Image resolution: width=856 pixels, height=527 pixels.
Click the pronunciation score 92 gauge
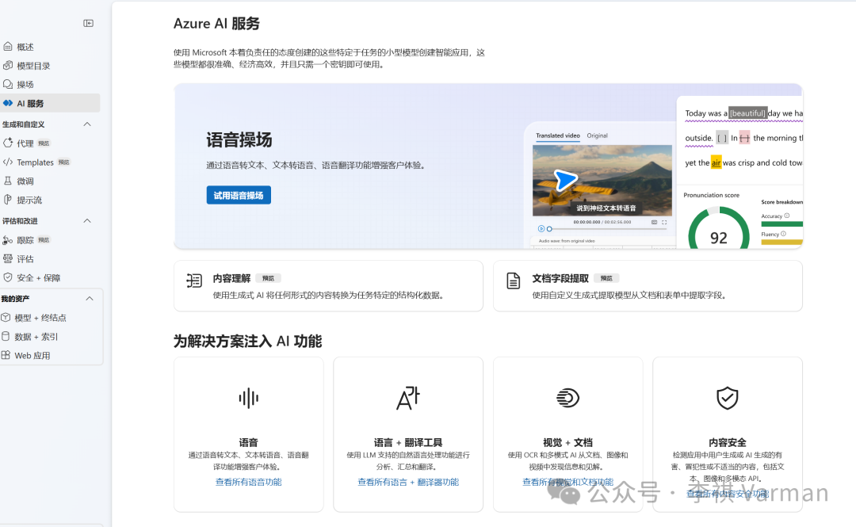pos(718,229)
